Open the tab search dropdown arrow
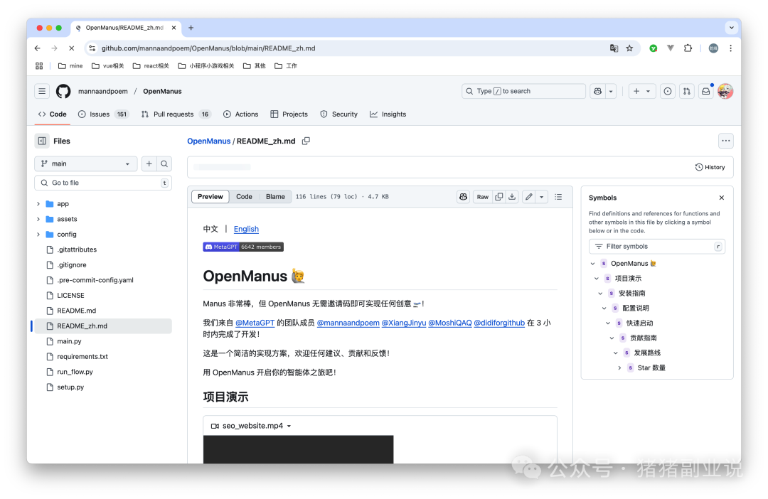Image resolution: width=768 pixels, height=499 pixels. point(731,28)
